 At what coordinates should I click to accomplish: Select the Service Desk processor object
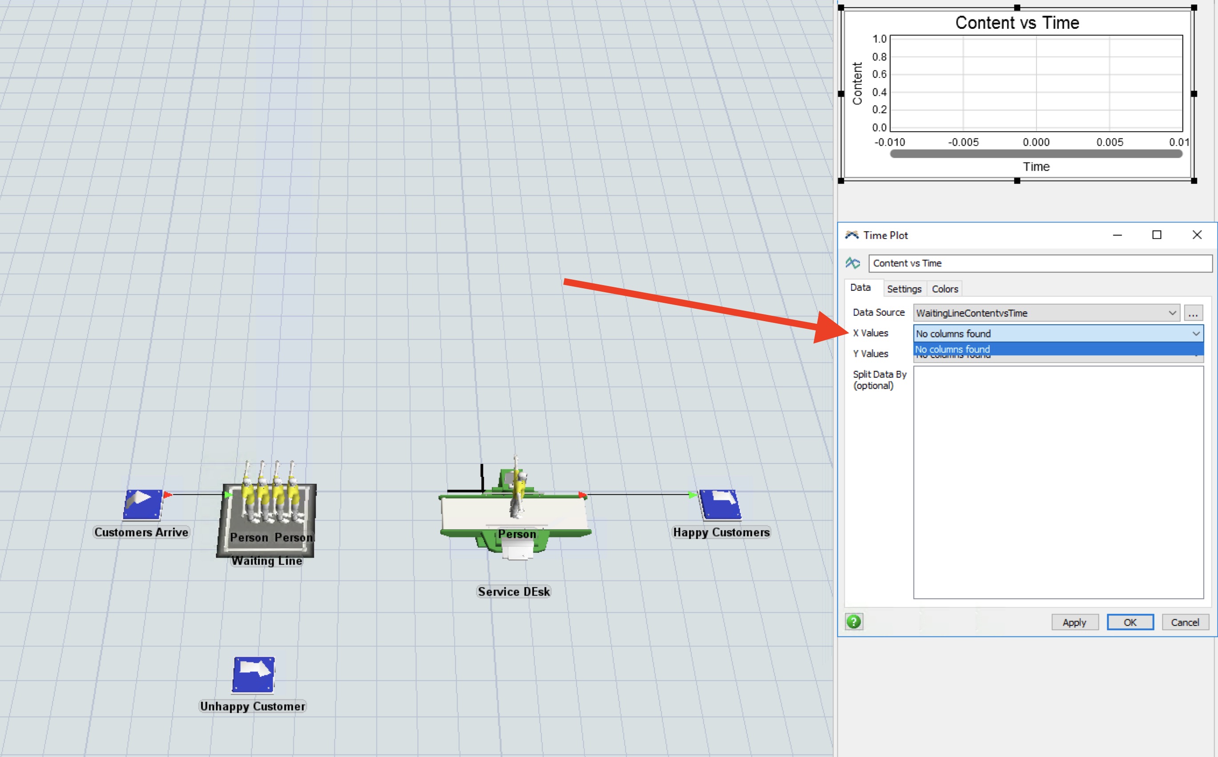click(x=515, y=515)
